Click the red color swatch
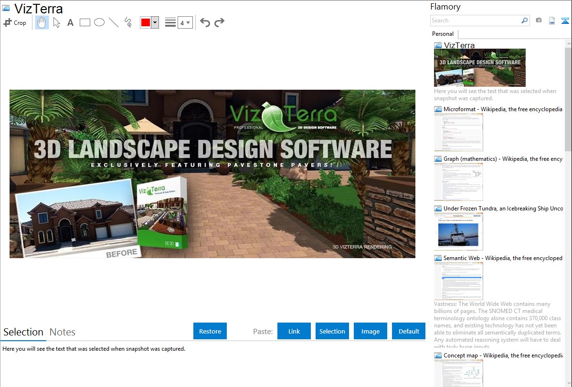Viewport: 572px width, 387px height. 146,22
